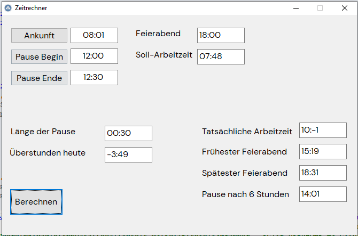
Task: Click the Feierabend label text
Action: [158, 34]
